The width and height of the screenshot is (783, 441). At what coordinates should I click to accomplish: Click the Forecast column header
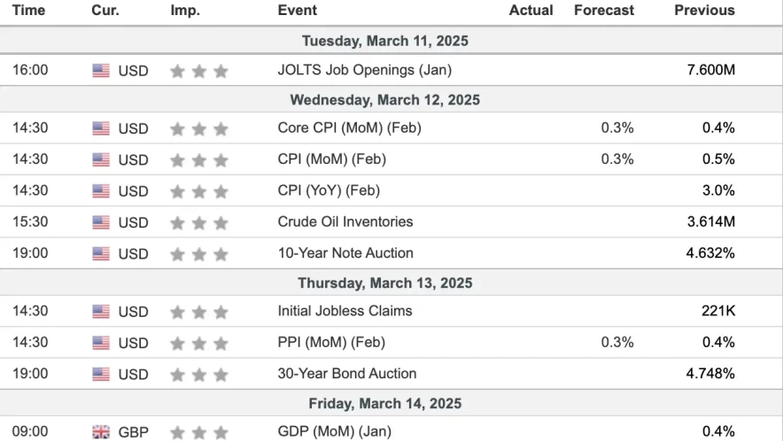click(x=603, y=11)
